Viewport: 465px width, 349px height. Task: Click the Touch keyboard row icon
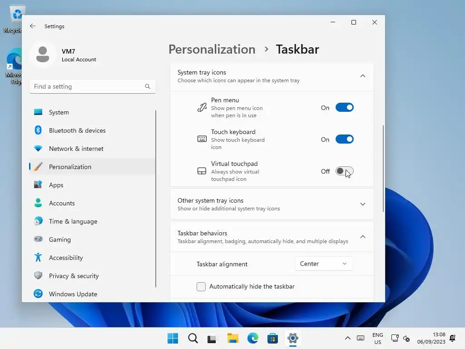click(202, 139)
